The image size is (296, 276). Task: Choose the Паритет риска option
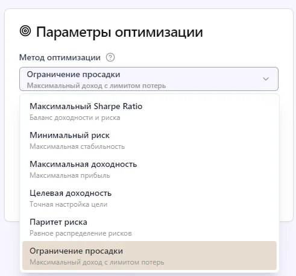(150, 227)
